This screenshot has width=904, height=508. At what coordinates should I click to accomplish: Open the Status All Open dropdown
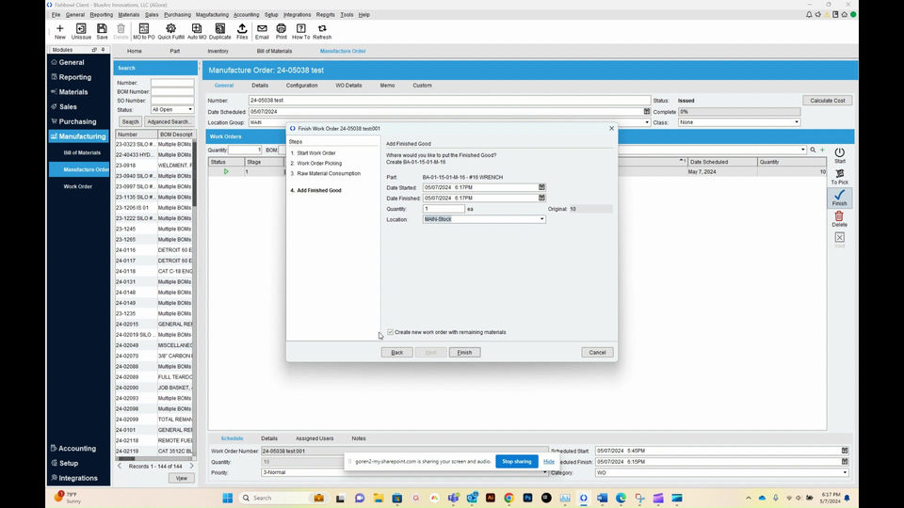tap(190, 109)
